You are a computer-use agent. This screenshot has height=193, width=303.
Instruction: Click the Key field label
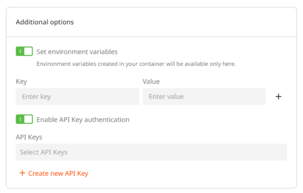tap(21, 82)
